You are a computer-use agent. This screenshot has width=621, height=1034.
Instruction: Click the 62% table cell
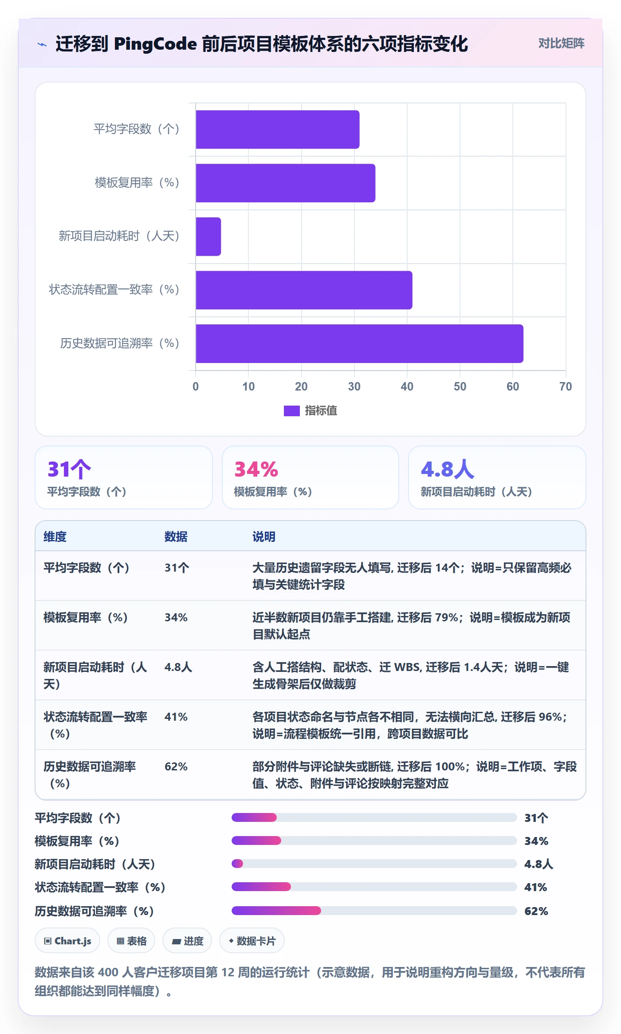(x=176, y=766)
